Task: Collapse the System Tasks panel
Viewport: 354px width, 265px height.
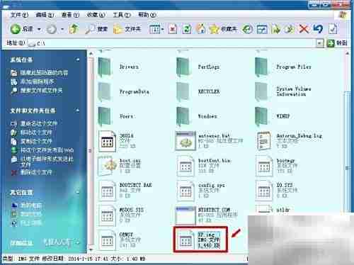Action: point(78,60)
